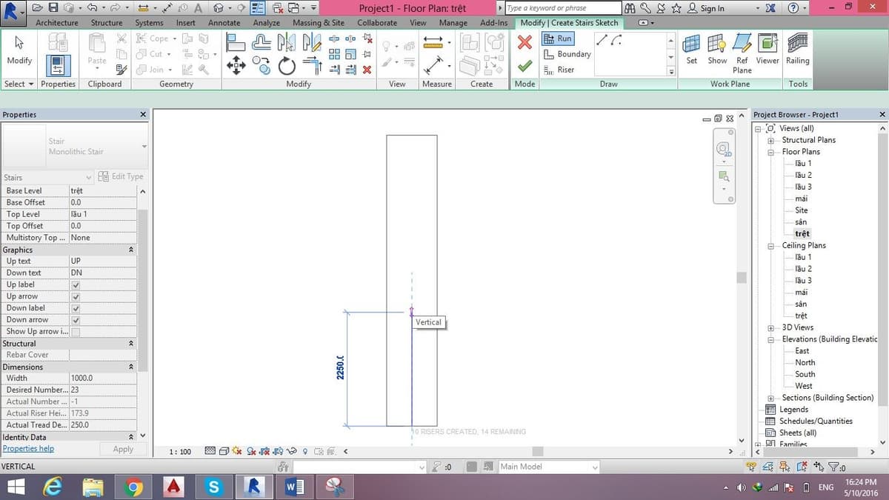Screen dimensions: 889x500
Task: Open the Main Model design options dropdown
Action: pos(594,467)
